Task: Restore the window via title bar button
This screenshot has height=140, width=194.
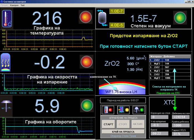Action: (189, 2)
